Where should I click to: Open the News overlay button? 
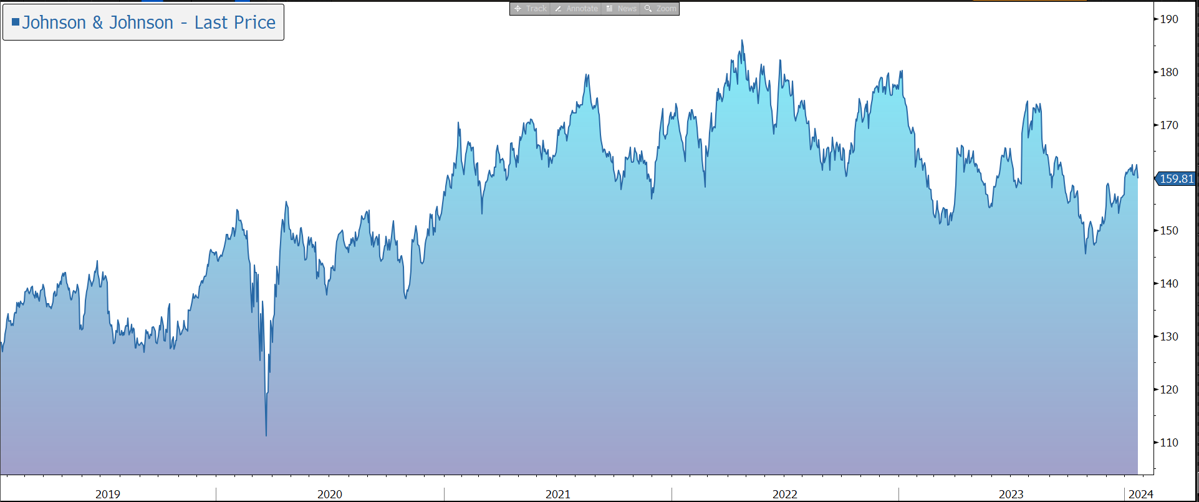621,9
